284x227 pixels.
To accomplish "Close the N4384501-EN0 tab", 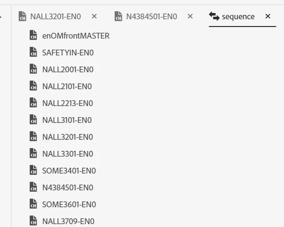I will tap(190, 16).
